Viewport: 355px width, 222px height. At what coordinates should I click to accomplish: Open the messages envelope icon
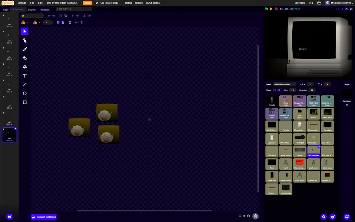[311, 3]
